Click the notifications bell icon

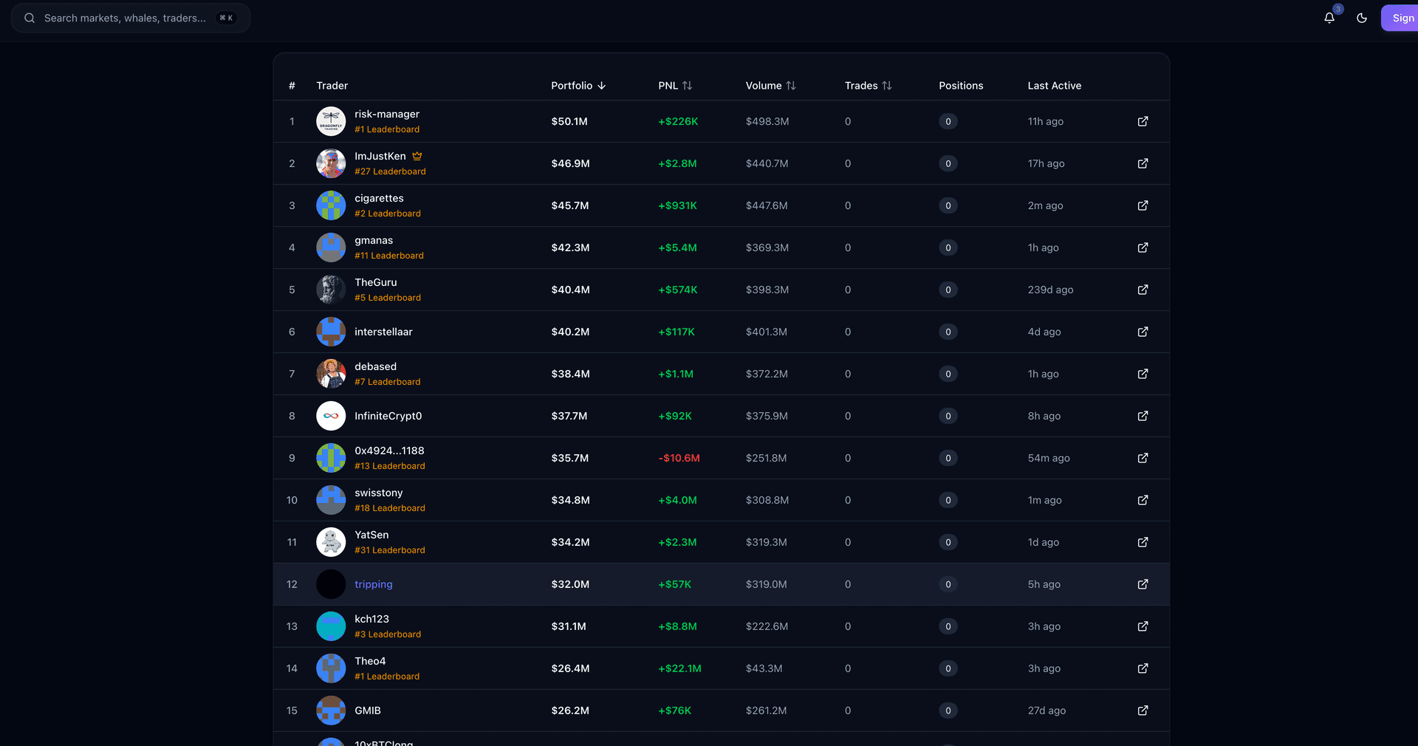(1329, 18)
